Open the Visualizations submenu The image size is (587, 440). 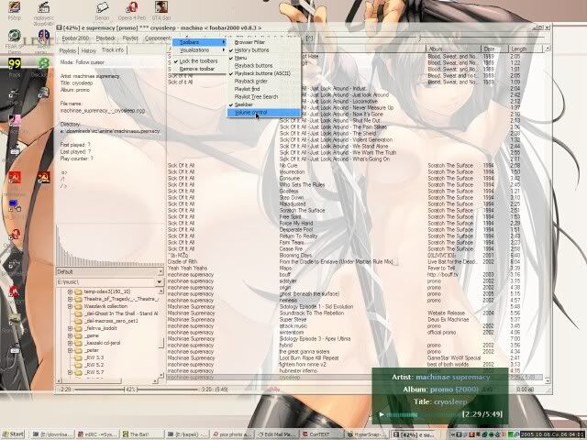[x=199, y=50]
